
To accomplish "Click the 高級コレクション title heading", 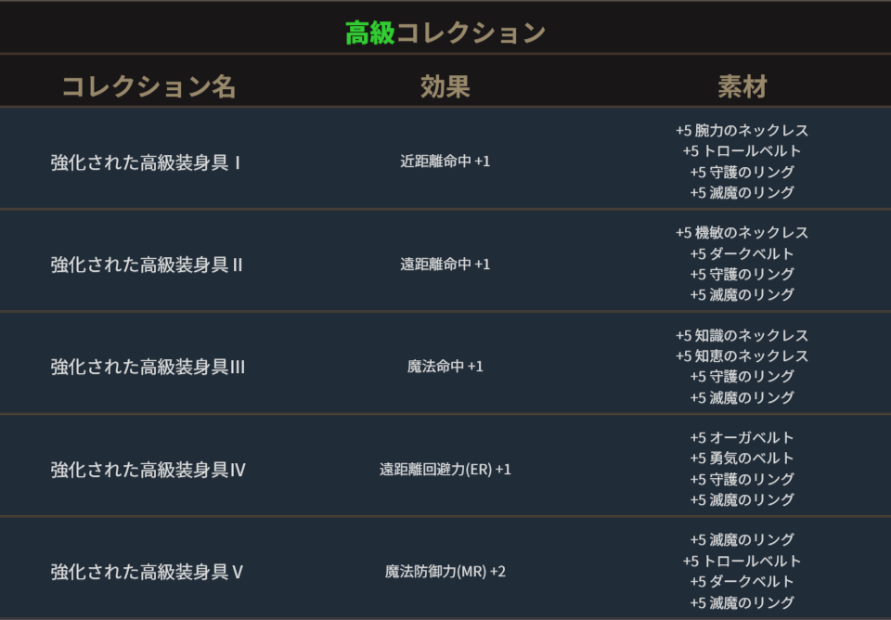I will click(x=445, y=32).
